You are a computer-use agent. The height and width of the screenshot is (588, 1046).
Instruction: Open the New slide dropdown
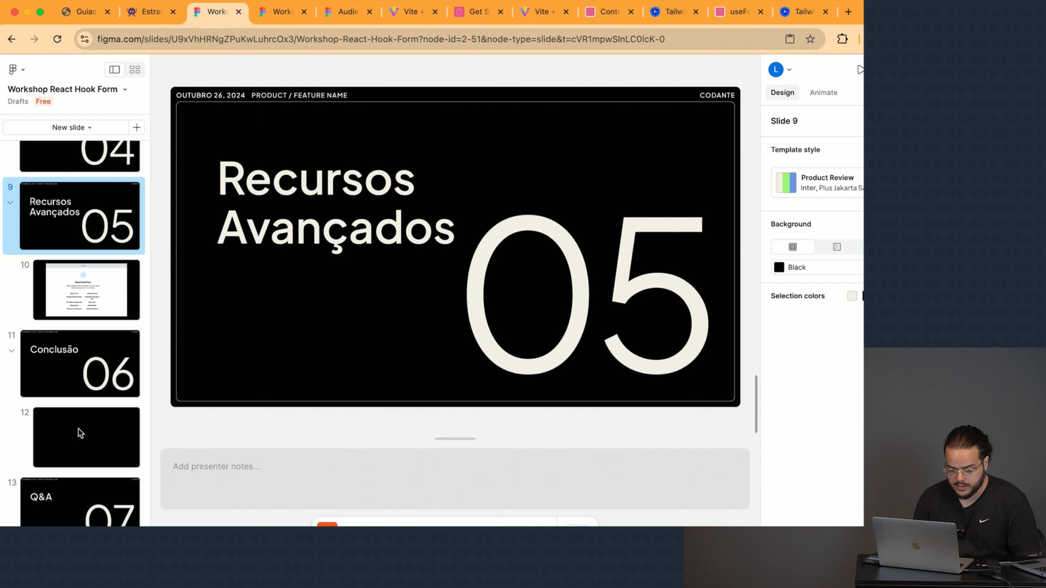point(71,127)
